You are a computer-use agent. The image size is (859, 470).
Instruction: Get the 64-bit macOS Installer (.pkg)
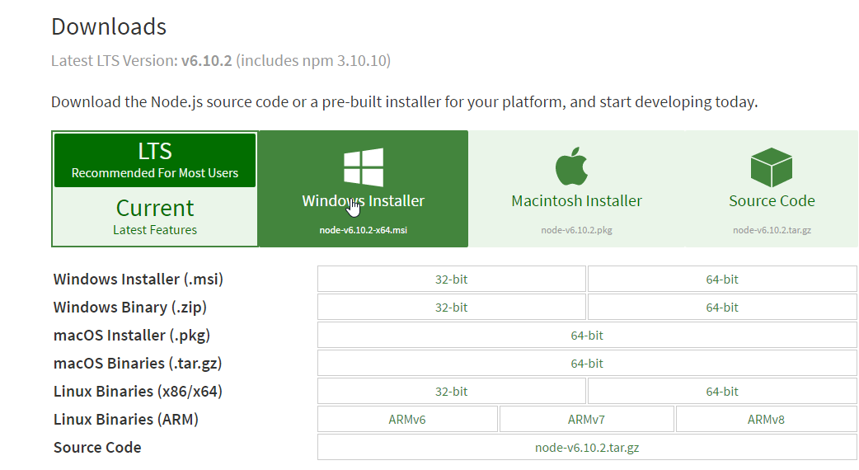click(587, 335)
